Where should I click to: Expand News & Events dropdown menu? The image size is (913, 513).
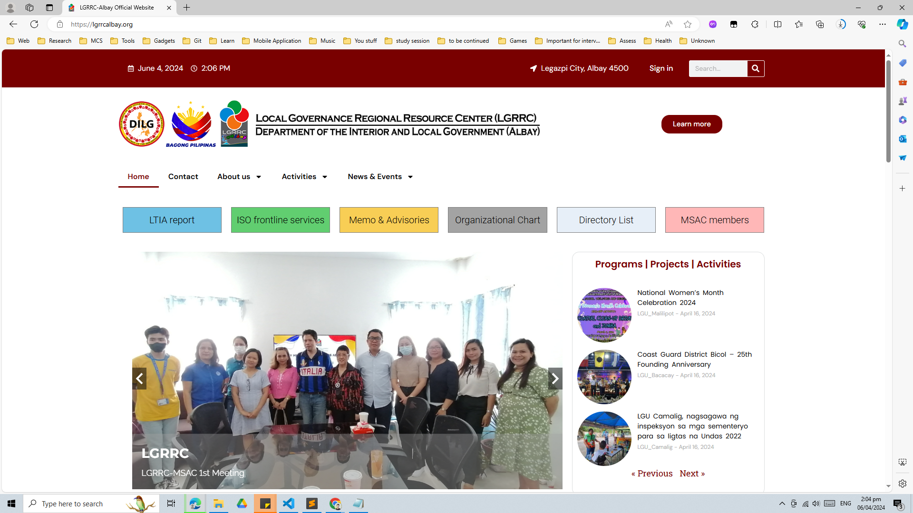click(380, 177)
